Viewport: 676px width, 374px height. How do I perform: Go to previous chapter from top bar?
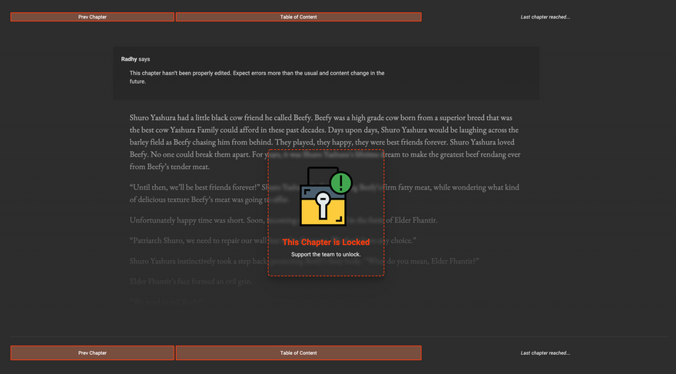click(x=92, y=17)
